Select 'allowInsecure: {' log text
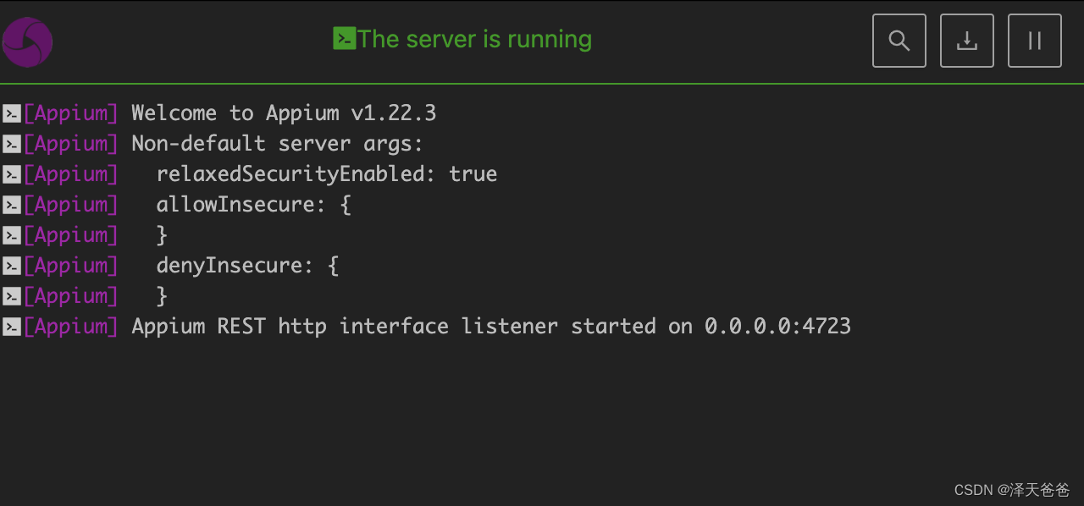The height and width of the screenshot is (506, 1084). (253, 205)
